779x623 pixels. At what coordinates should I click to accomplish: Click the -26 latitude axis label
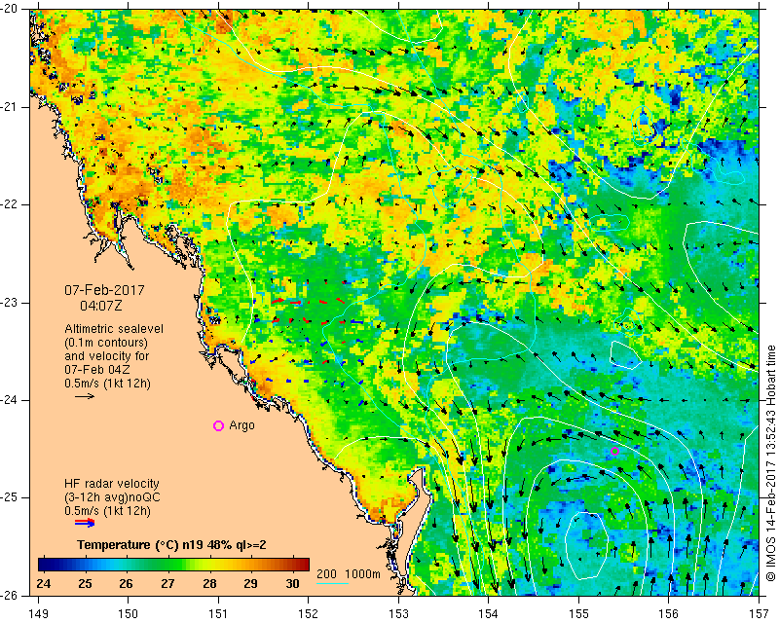pos(10,595)
